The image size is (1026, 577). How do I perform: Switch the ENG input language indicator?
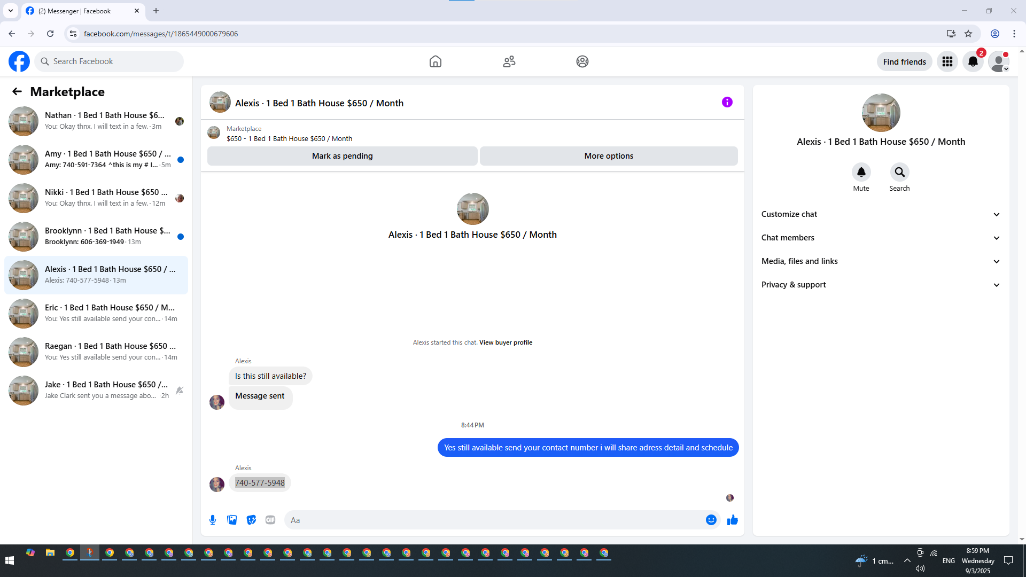coord(949,560)
